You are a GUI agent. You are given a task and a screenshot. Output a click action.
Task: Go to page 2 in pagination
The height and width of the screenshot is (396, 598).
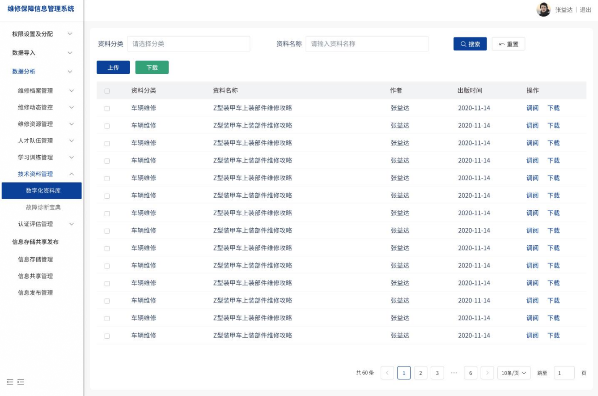point(420,373)
